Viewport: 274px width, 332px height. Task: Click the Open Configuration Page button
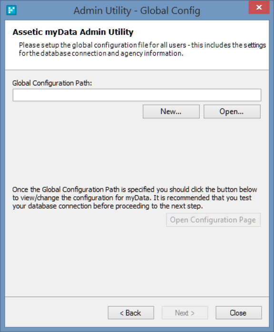tap(213, 220)
